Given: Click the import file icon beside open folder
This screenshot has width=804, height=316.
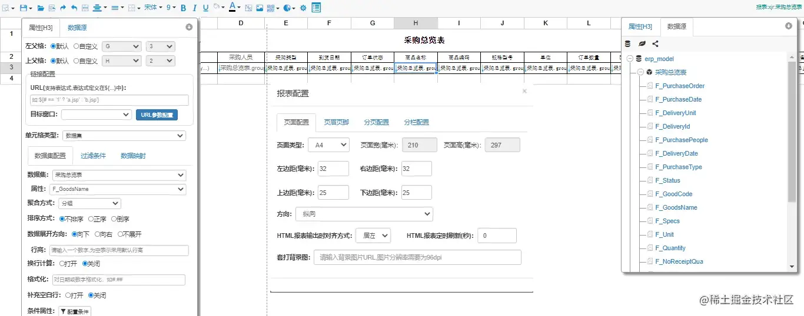Looking at the screenshot, I should tap(52, 8).
